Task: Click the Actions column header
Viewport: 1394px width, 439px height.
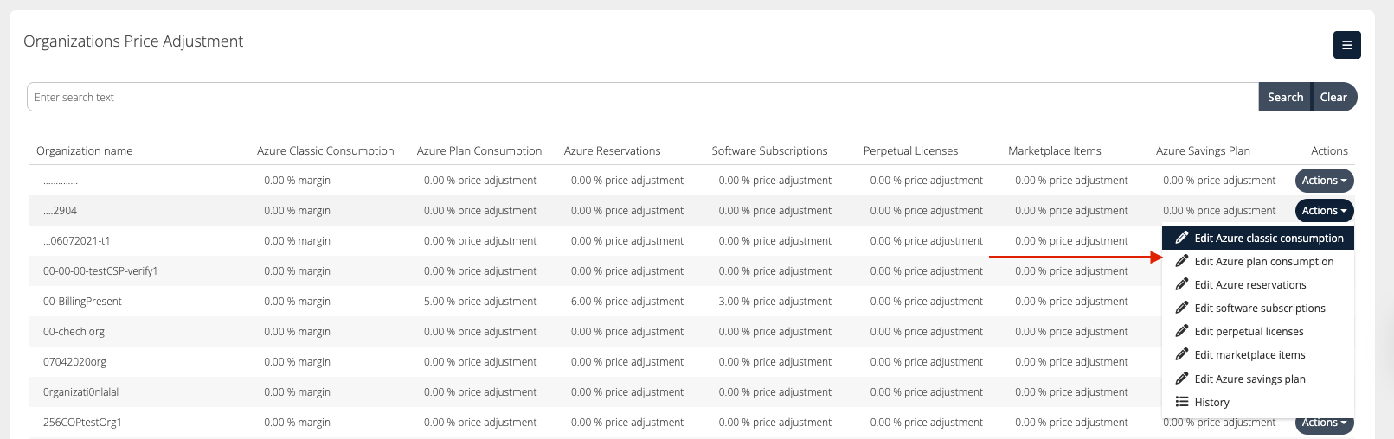Action: 1329,150
